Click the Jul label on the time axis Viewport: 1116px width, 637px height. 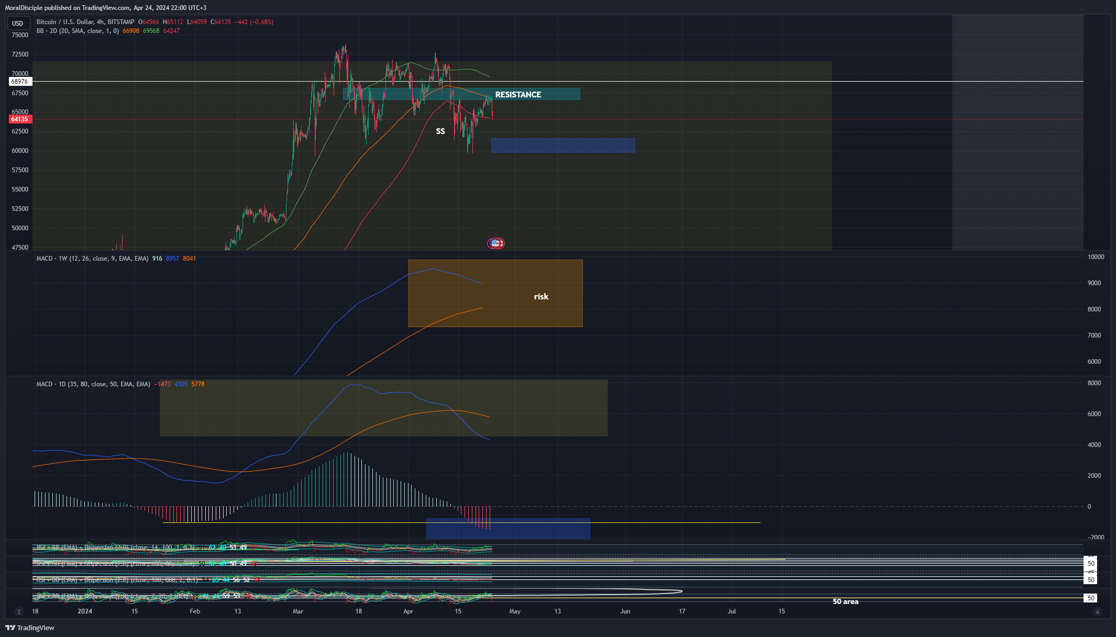(732, 611)
